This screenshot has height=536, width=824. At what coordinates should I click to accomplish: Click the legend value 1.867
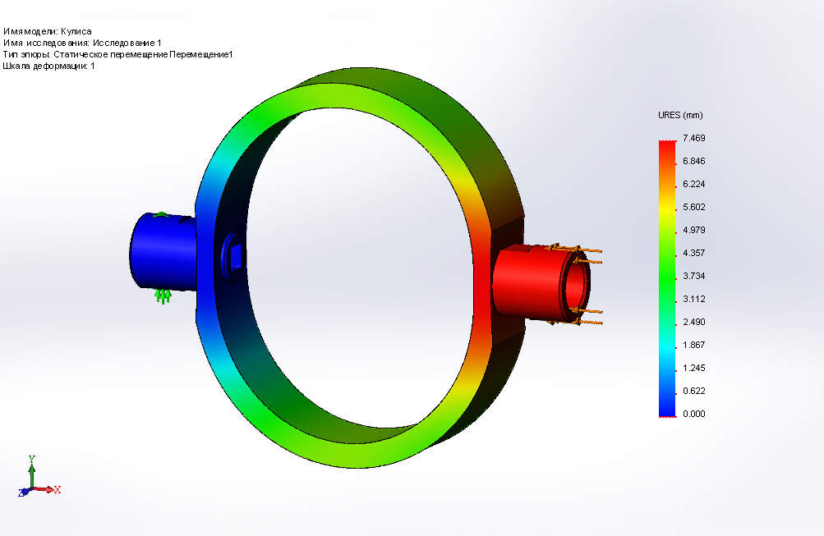click(693, 345)
